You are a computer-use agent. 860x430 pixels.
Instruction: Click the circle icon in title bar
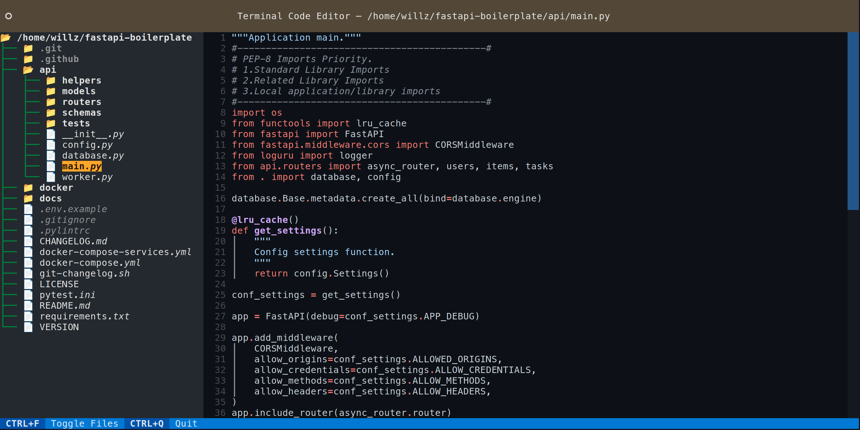pos(9,16)
